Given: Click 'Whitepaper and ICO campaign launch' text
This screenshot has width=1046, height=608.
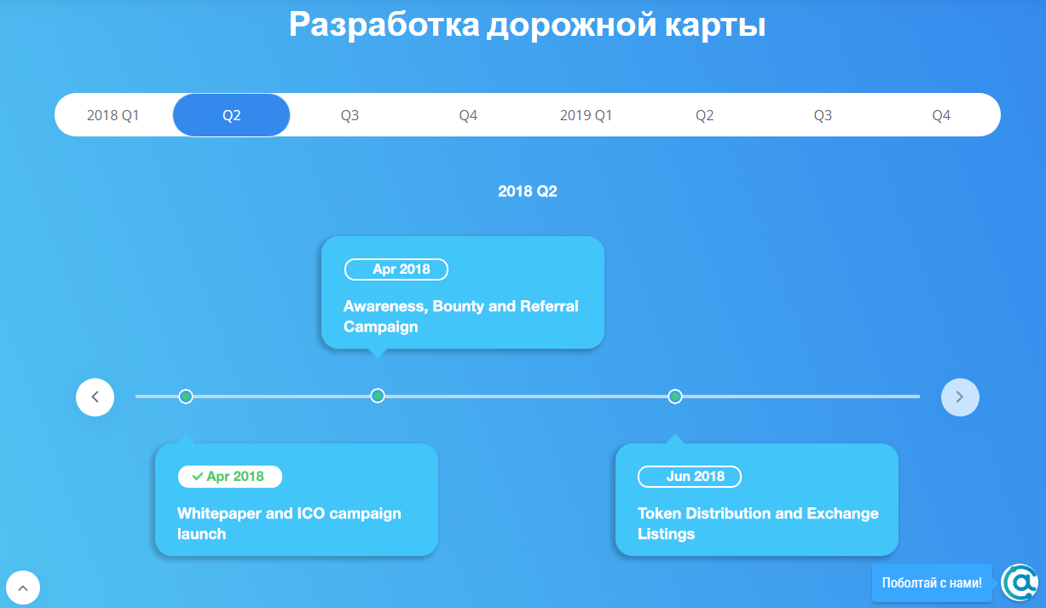Looking at the screenshot, I should point(289,524).
